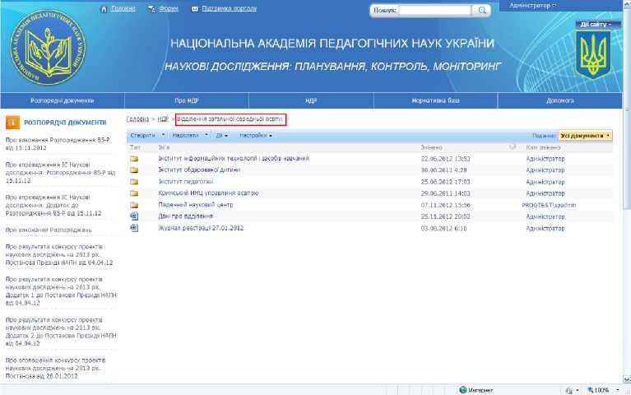The image size is (631, 395).
Task: Open document Журнал реєстрації 27.01.2012
Action: click(x=201, y=228)
